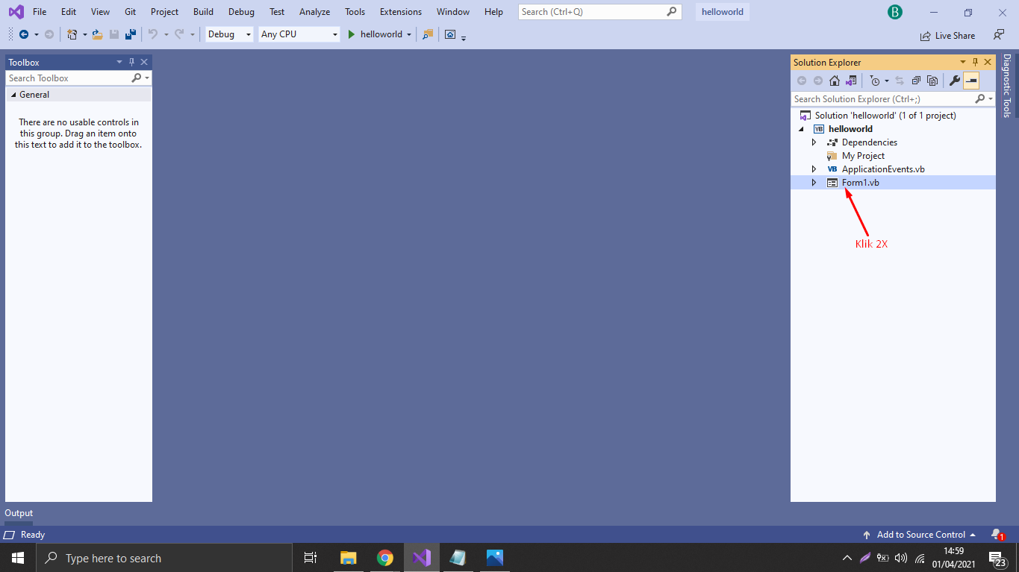This screenshot has height=572, width=1019.
Task: Switch to the Output tab
Action: pos(18,513)
